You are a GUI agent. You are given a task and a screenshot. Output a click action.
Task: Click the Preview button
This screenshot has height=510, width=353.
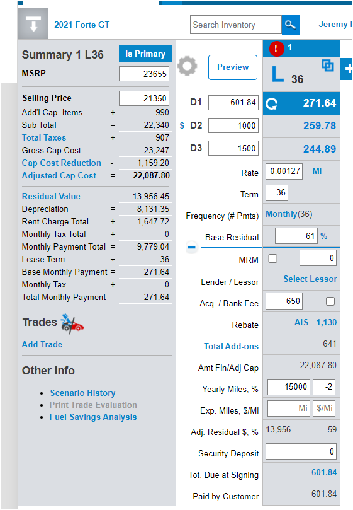coord(233,67)
